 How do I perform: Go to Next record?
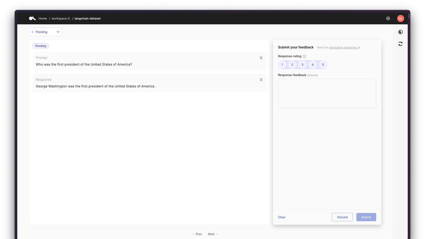pos(213,234)
